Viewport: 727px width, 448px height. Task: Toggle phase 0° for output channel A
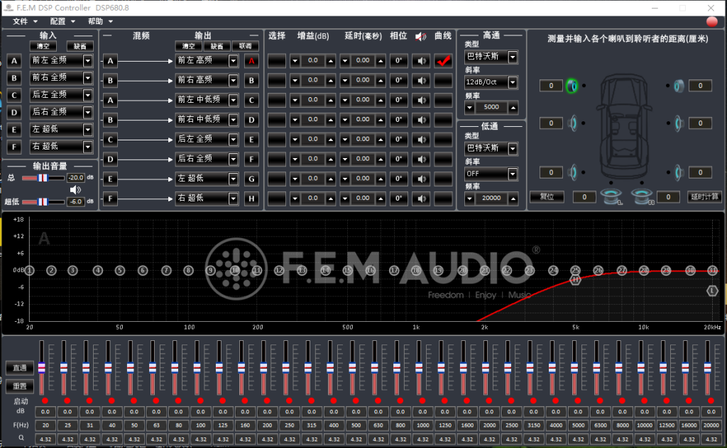click(398, 61)
